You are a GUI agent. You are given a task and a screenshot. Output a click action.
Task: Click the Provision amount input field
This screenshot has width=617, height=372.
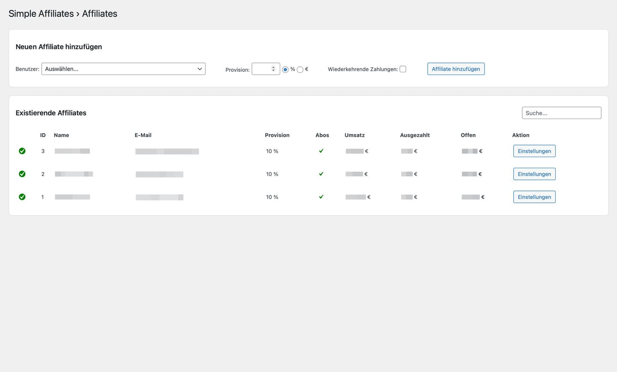coord(262,69)
